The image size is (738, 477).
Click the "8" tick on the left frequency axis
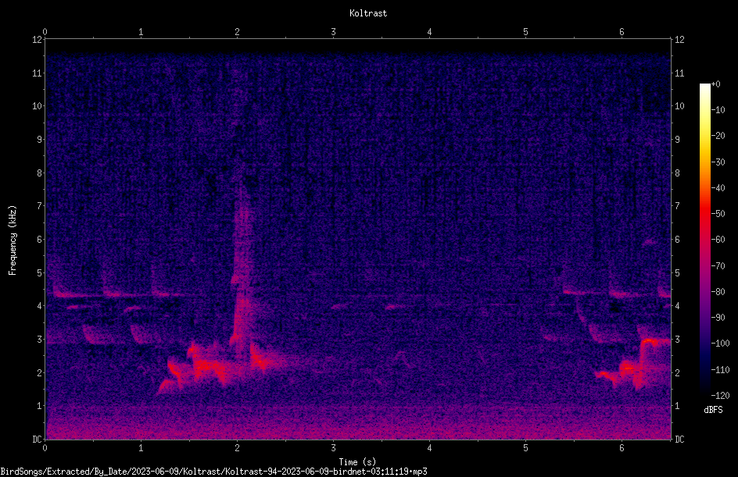[39, 173]
